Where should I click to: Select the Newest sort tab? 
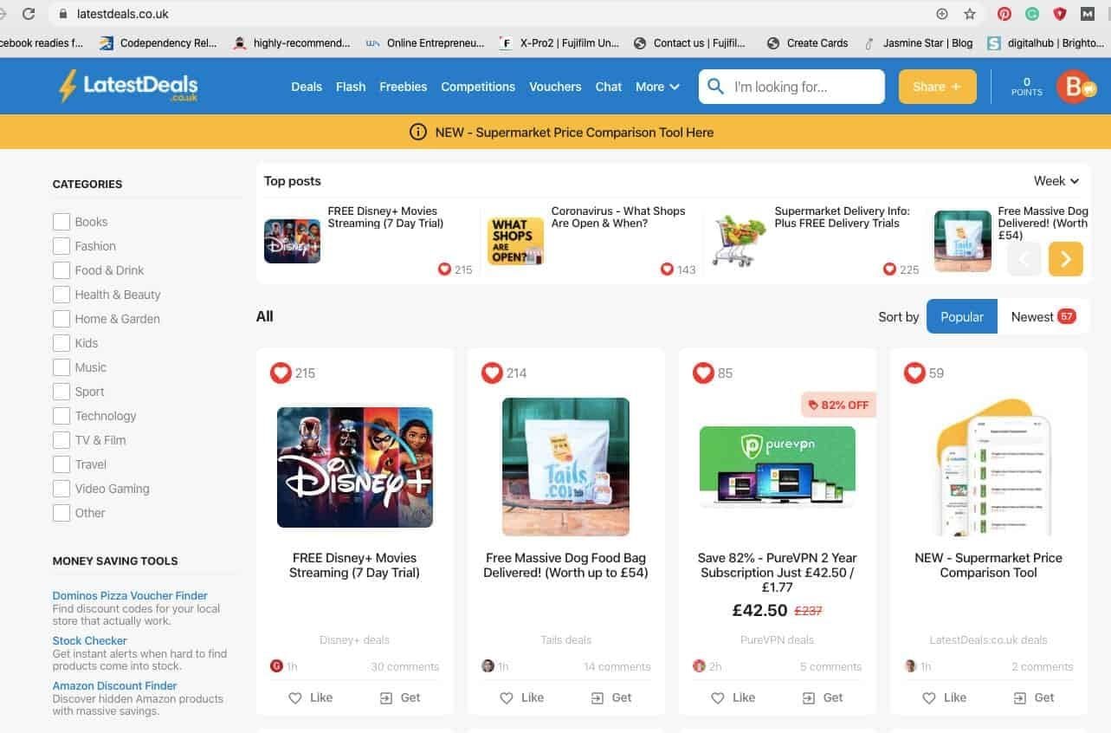click(1043, 316)
